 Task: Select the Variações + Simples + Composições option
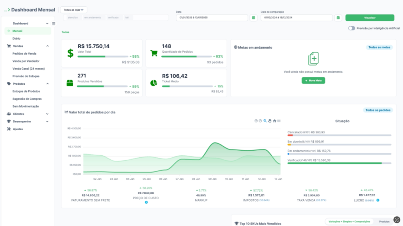pos(349,222)
